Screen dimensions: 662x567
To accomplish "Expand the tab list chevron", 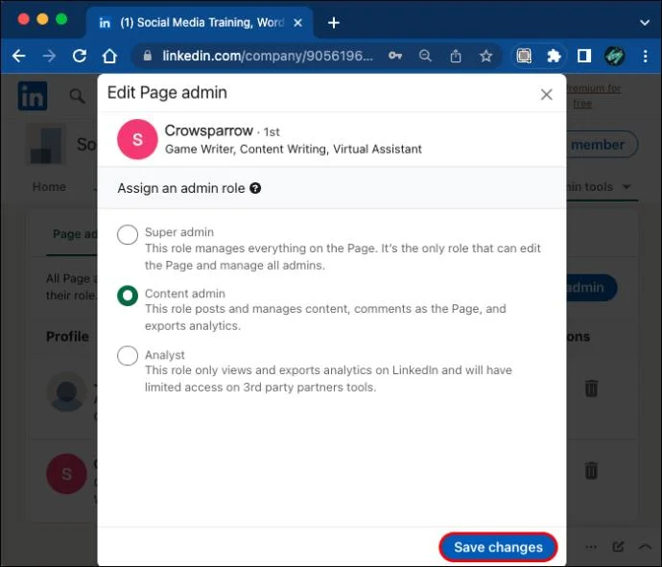I will [x=645, y=22].
